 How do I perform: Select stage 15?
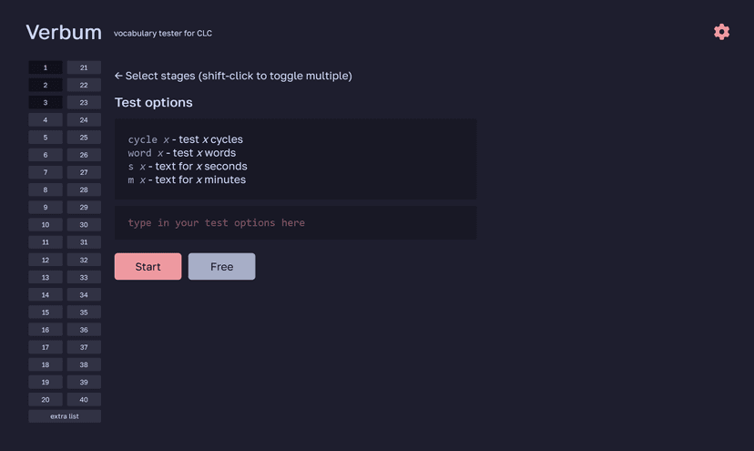pos(46,312)
